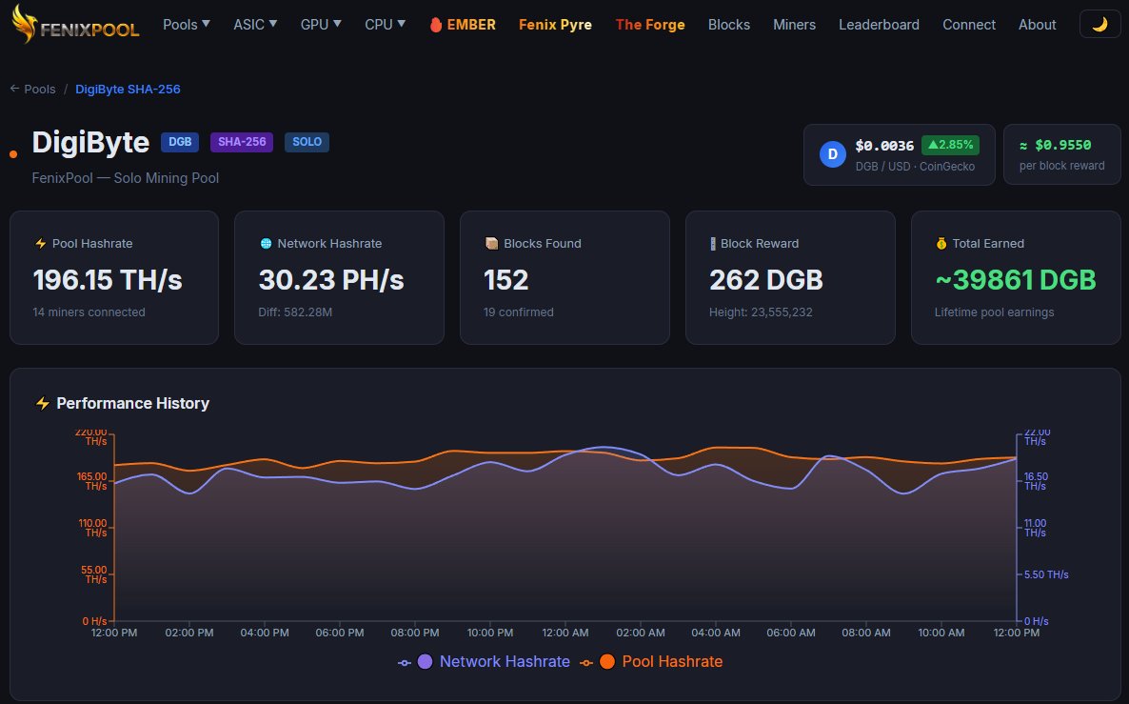Image resolution: width=1129 pixels, height=704 pixels.
Task: Click the 12:00 AM chart axis label
Action: pyautogui.click(x=565, y=633)
